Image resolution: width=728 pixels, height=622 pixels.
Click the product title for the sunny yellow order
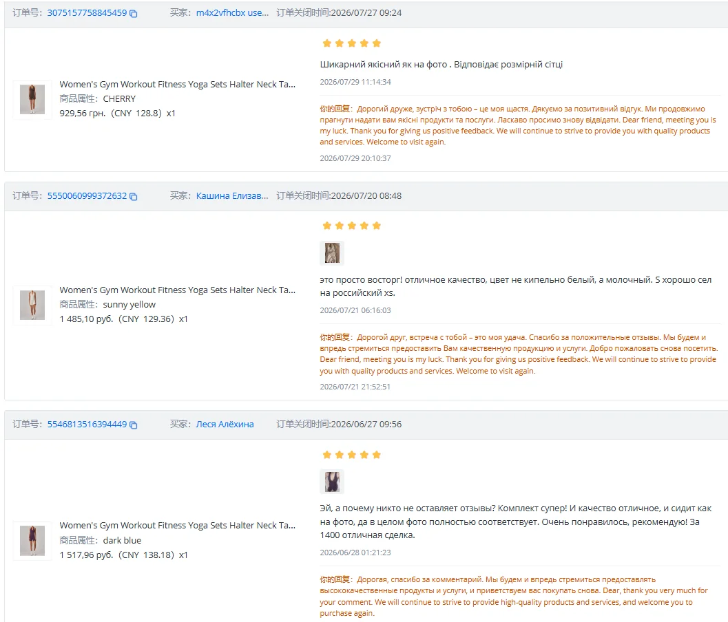point(178,290)
